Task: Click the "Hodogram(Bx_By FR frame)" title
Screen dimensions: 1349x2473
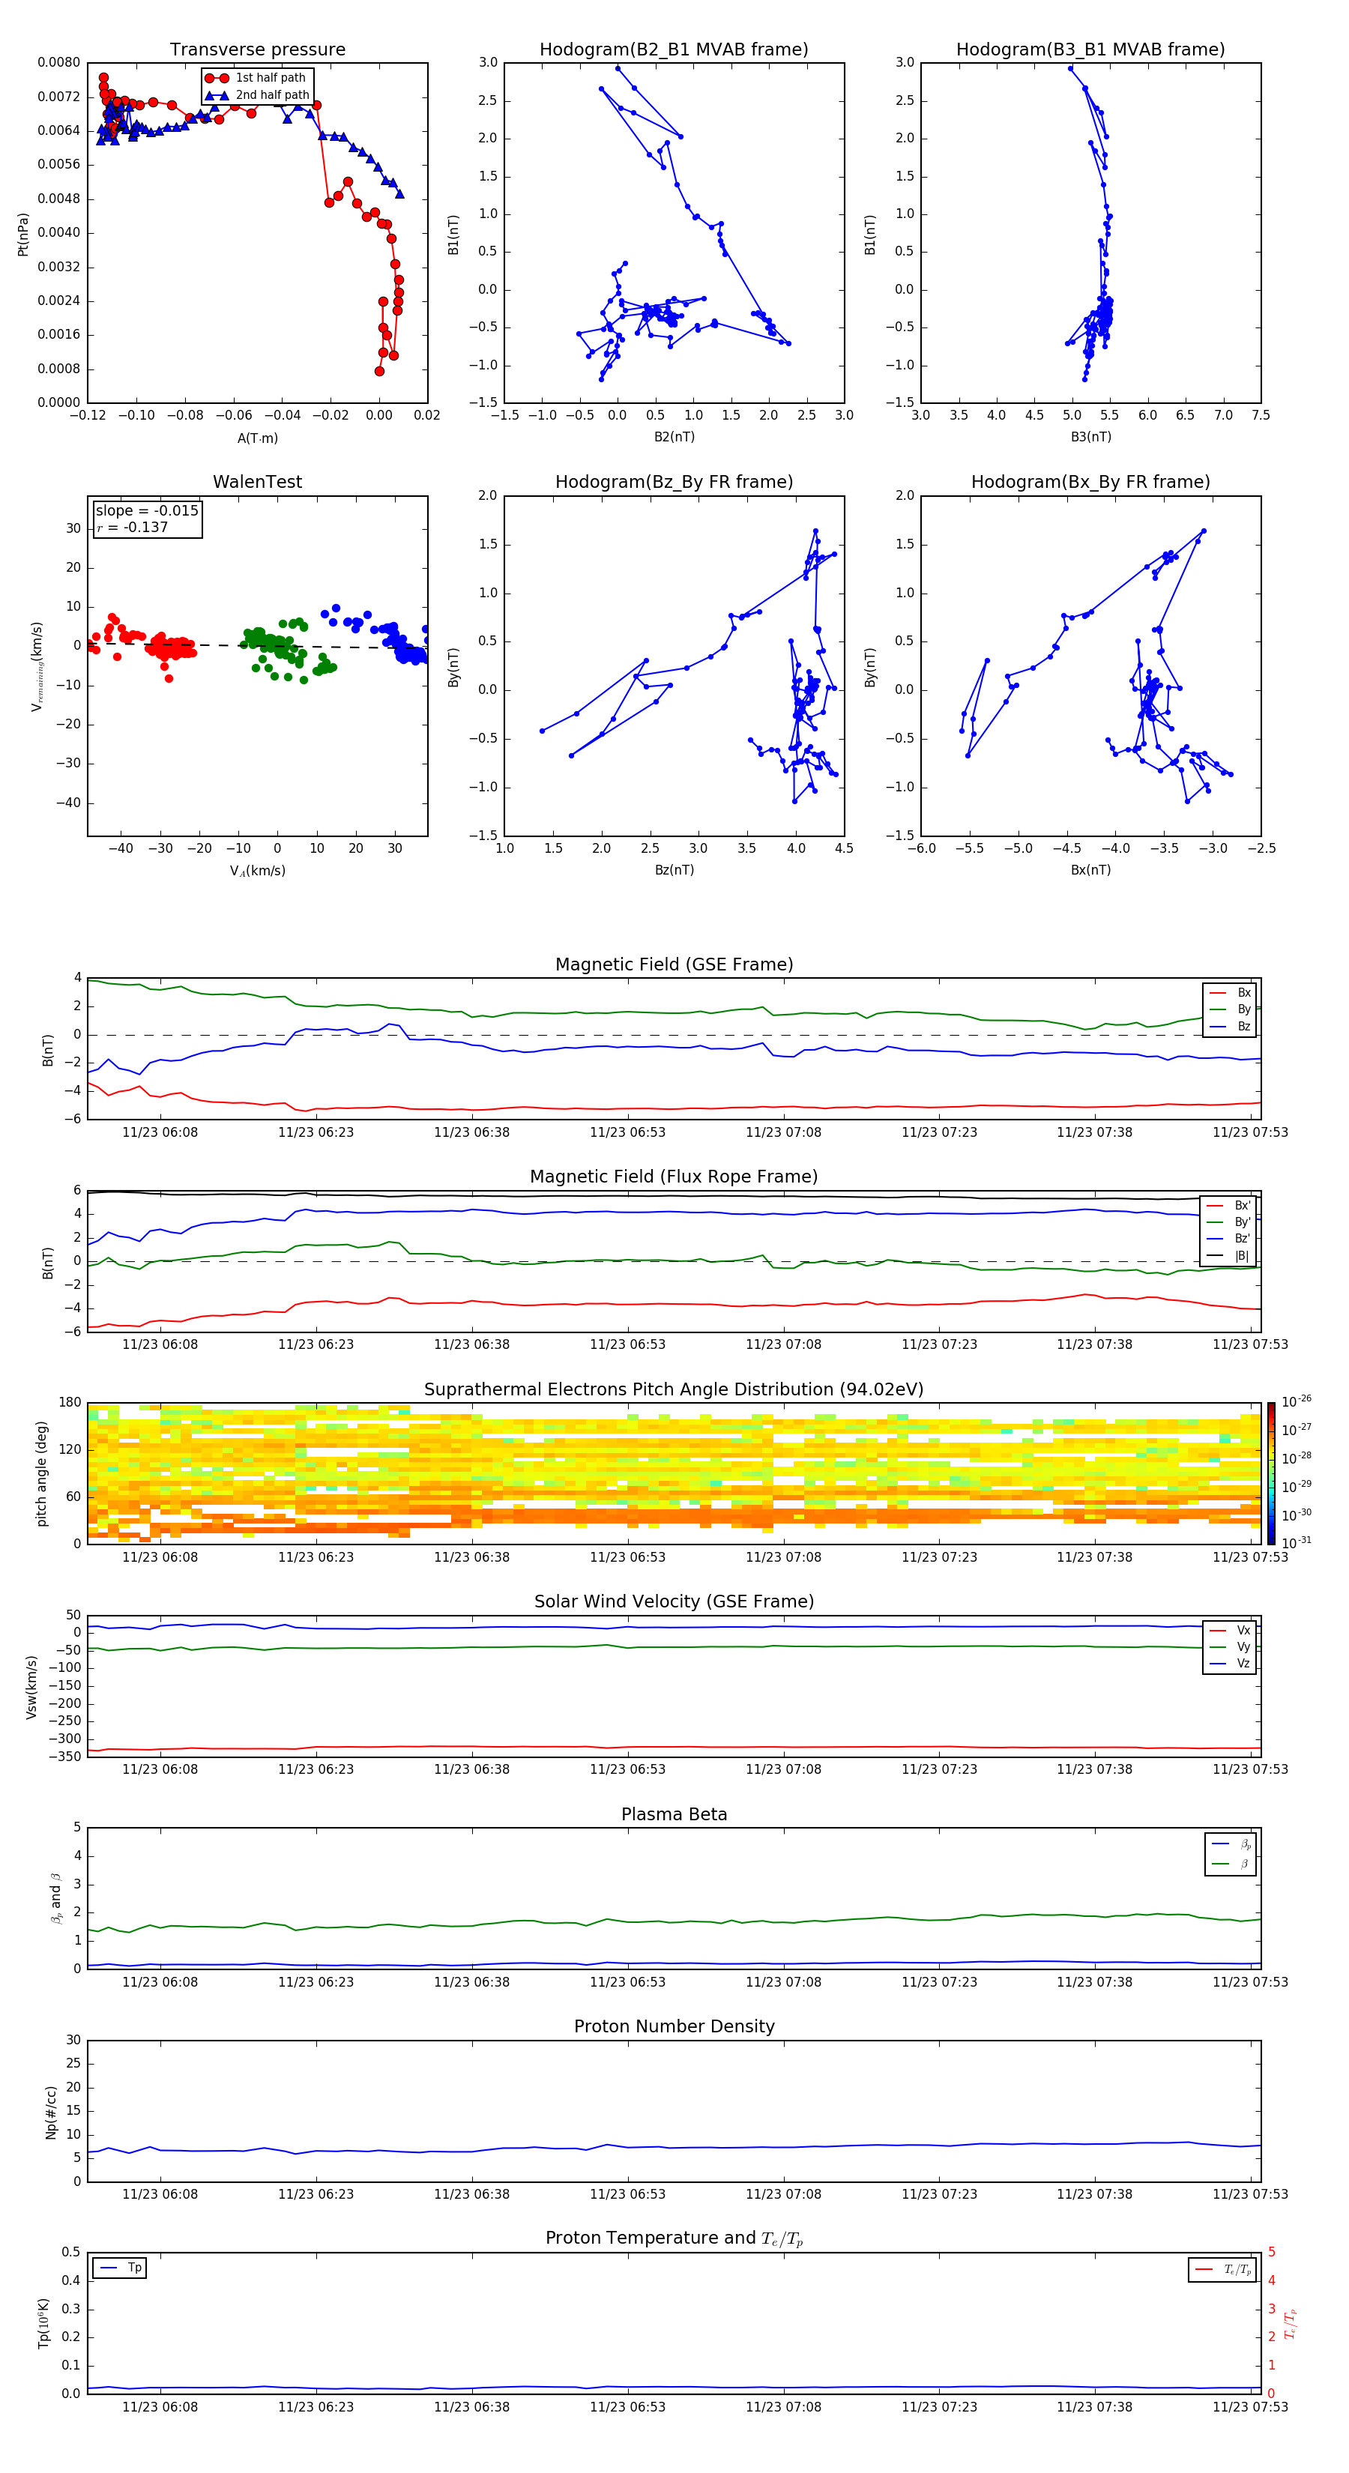Action: (1090, 482)
